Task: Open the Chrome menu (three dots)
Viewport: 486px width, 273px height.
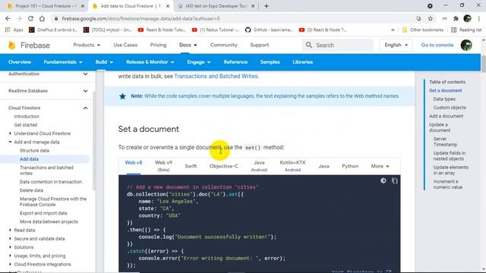Action: [479, 18]
